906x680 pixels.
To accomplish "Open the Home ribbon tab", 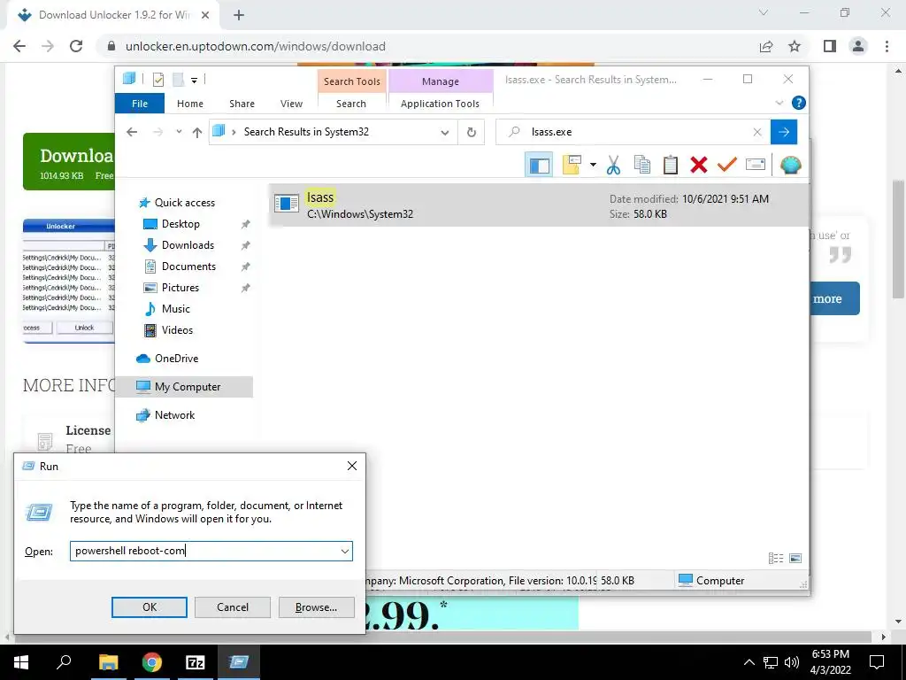I will point(190,104).
